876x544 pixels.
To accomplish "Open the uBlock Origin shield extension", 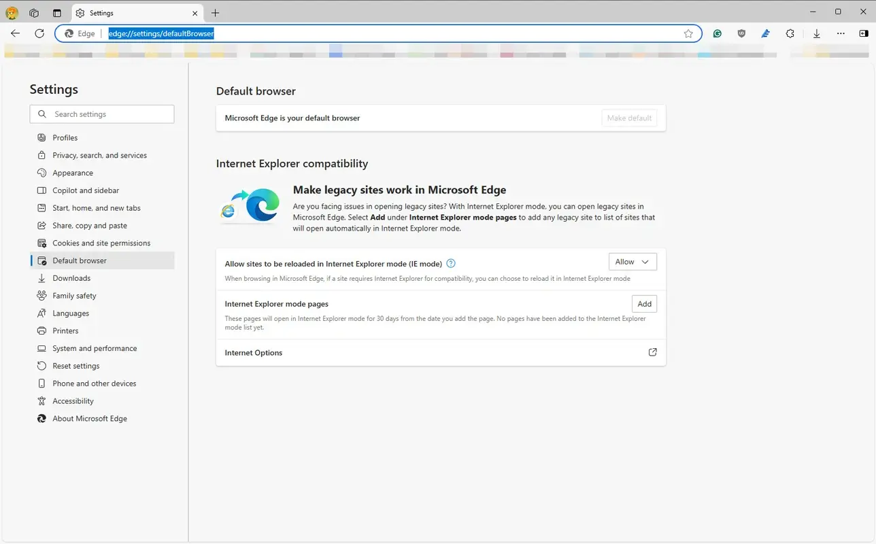I will point(741,33).
